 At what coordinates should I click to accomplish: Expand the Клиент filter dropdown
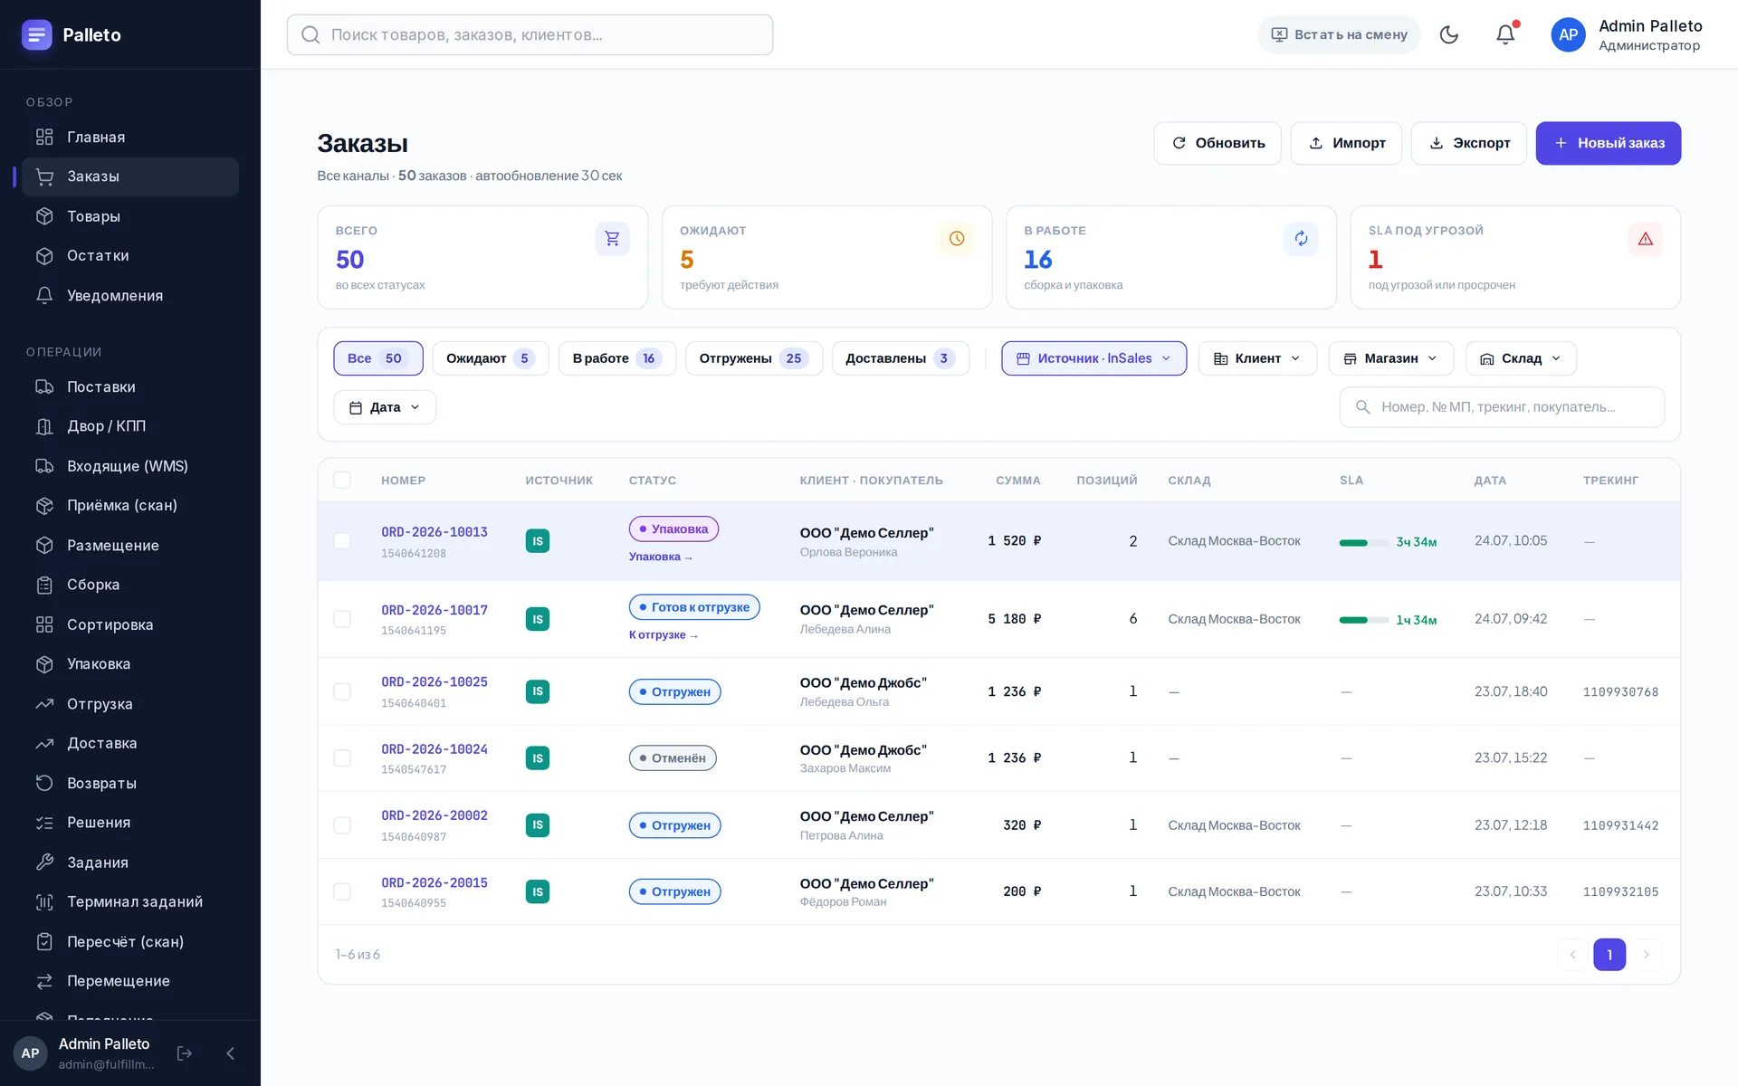coord(1257,358)
